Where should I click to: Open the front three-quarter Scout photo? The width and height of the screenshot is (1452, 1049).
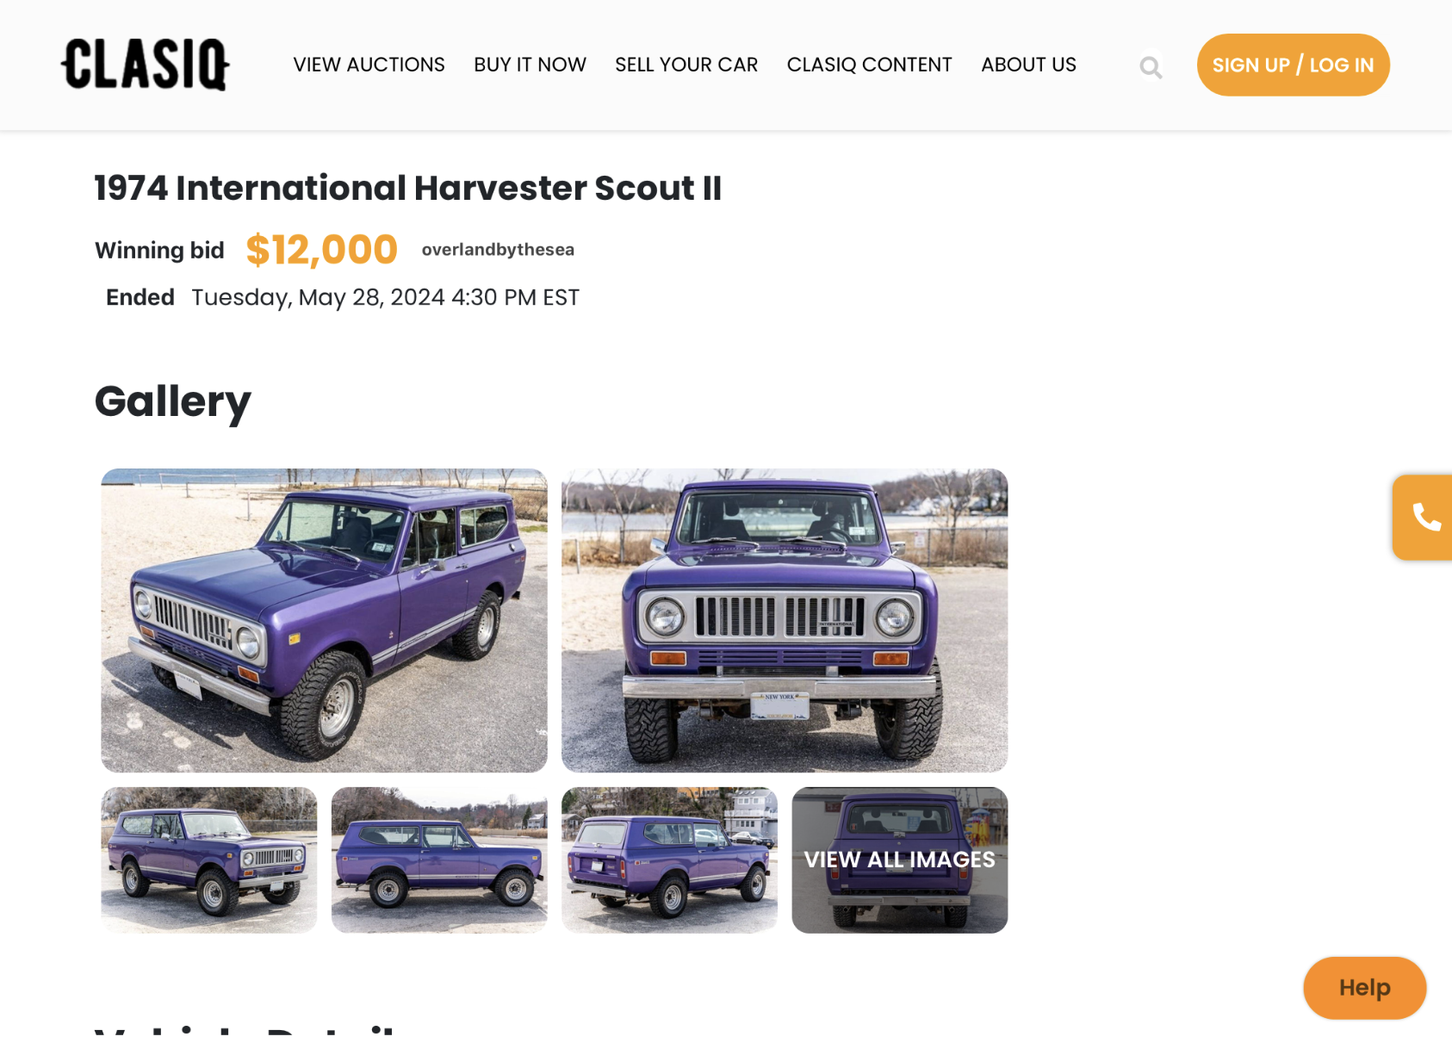point(324,620)
